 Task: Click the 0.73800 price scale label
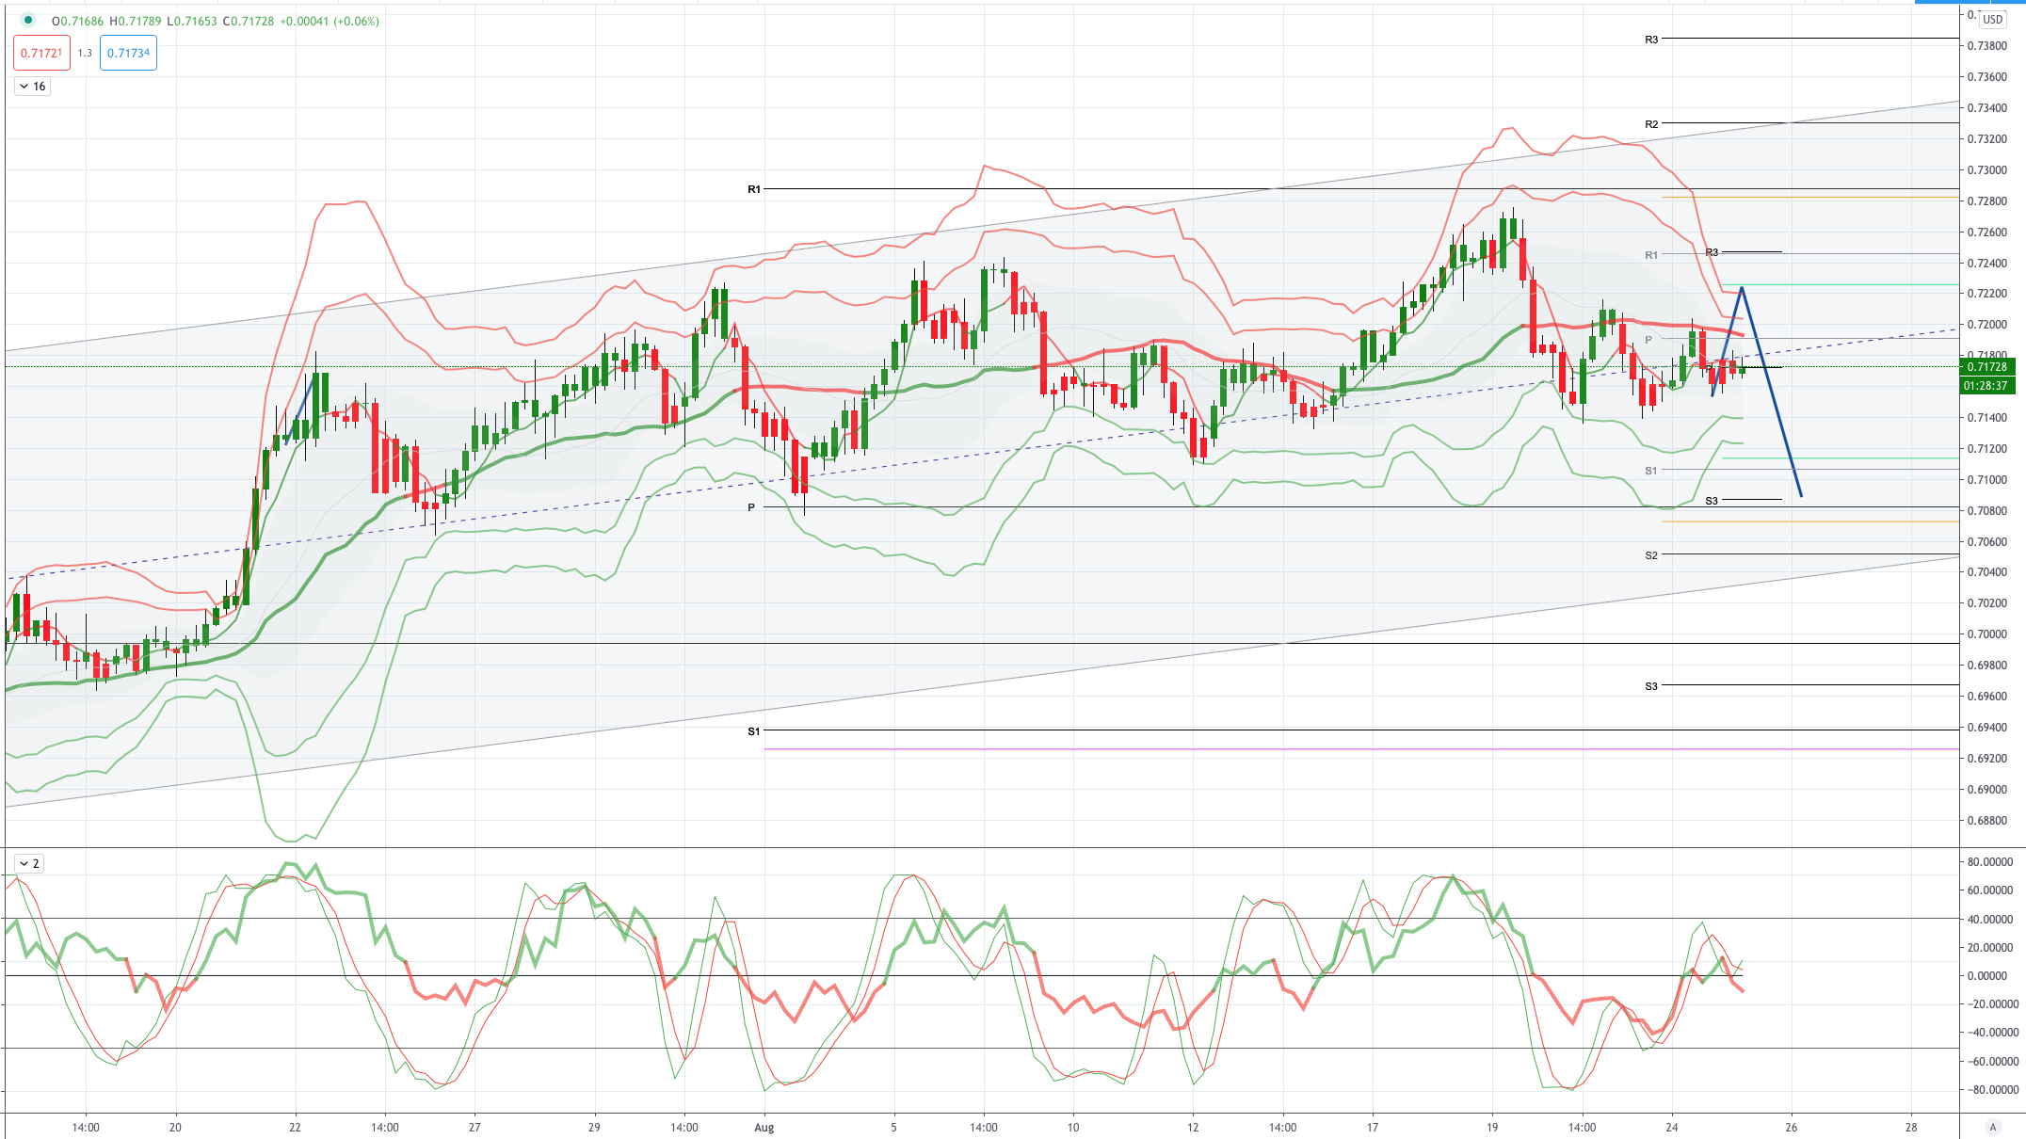tap(1986, 46)
